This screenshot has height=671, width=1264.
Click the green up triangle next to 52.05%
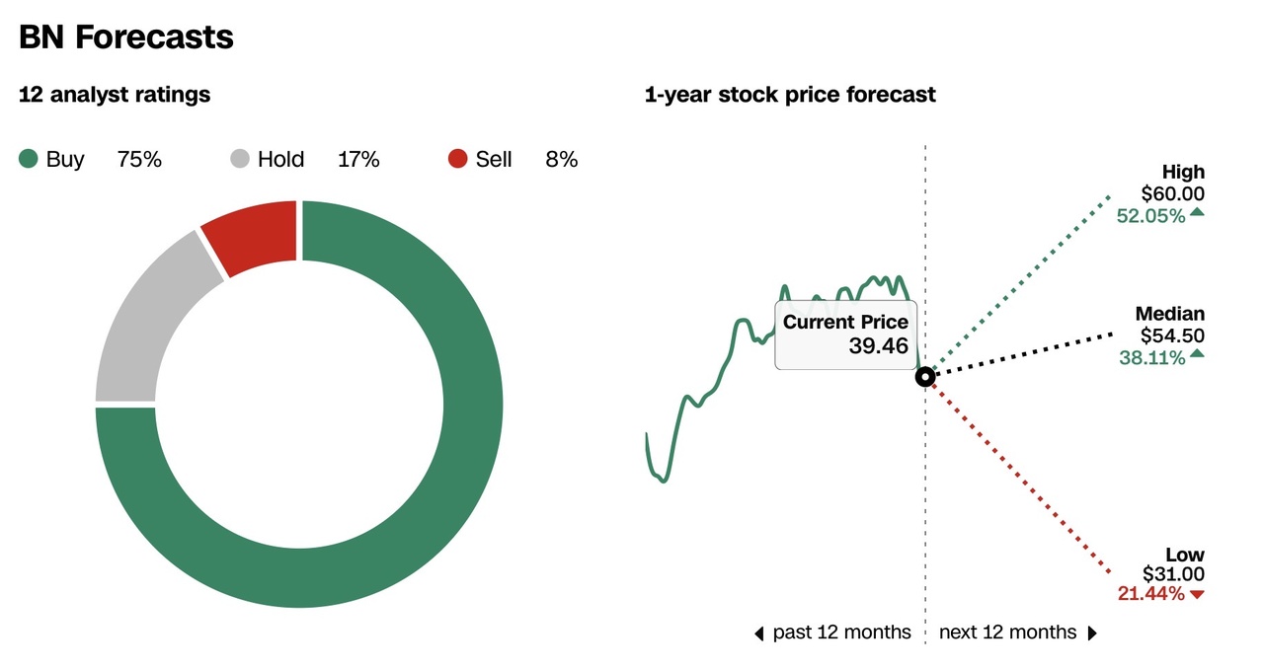[1197, 213]
